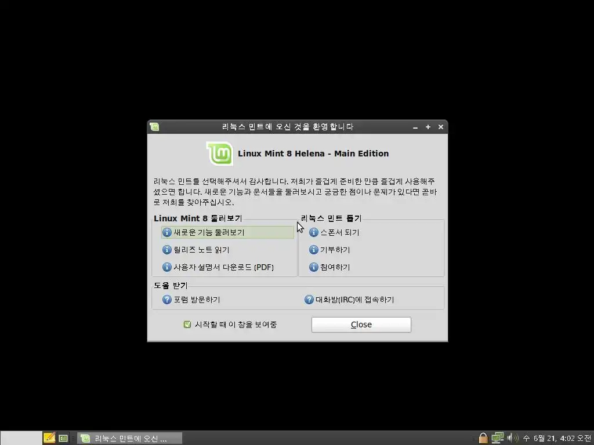594x445 pixels.
Task: Select the 리눅스 민트에 오신 taskbar window button
Action: (129, 438)
